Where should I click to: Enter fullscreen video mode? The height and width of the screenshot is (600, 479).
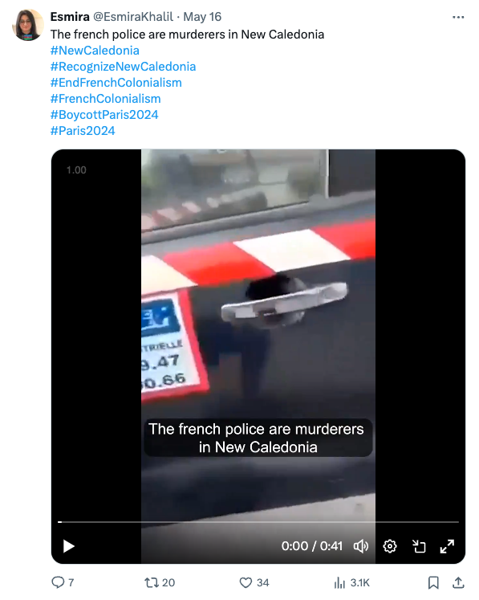[x=447, y=546]
